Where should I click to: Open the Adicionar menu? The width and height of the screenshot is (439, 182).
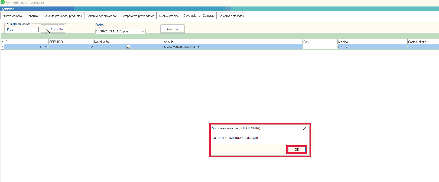tap(8, 9)
